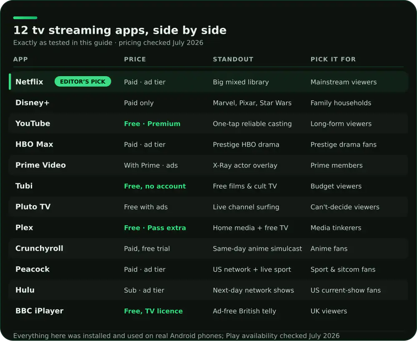Select the BBC iPlayer app name
417x341 pixels.
[x=39, y=311]
